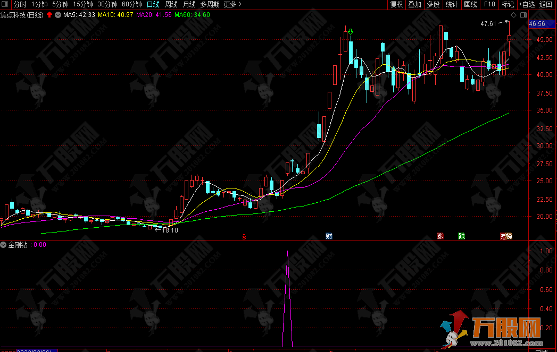Add stock via +自选 button
Image resolution: width=557 pixels, height=352 pixels.
point(526,4)
